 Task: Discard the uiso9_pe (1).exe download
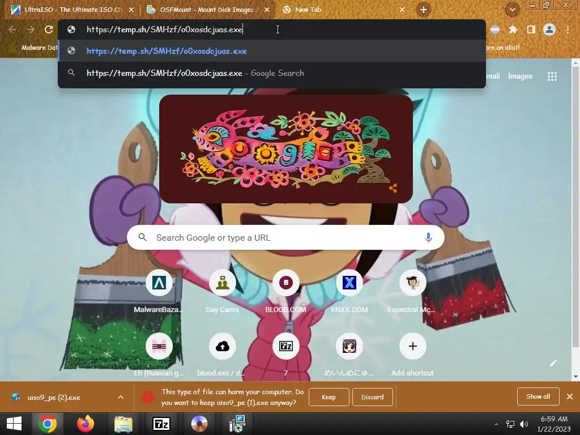[x=372, y=397]
